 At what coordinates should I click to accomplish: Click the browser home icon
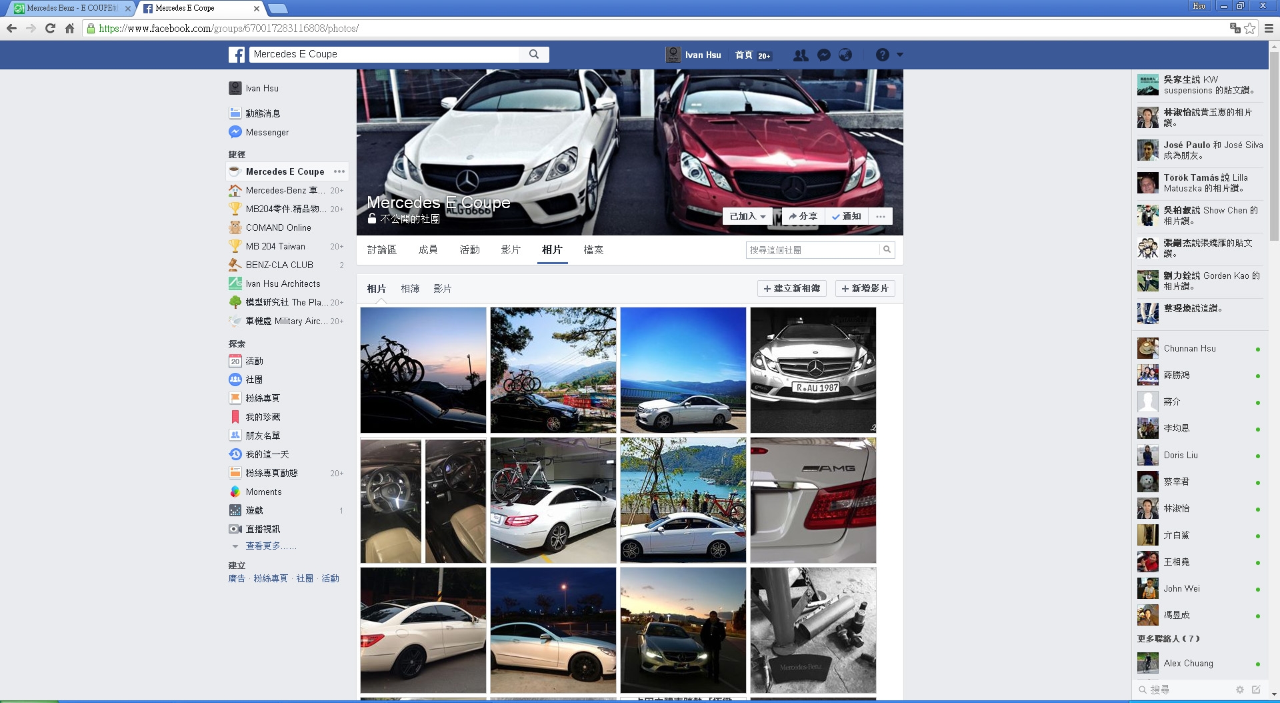pos(69,28)
